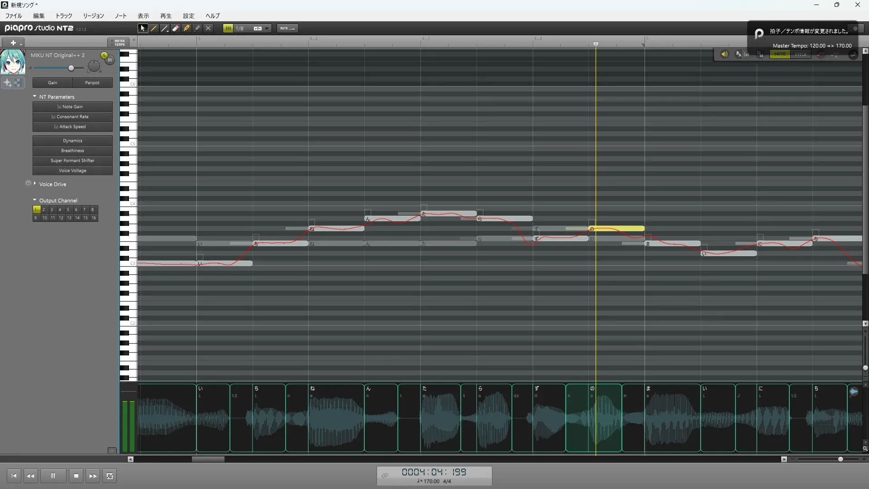Viewport: 869px width, 489px height.
Task: Click the Breathiness parameter button
Action: click(72, 151)
